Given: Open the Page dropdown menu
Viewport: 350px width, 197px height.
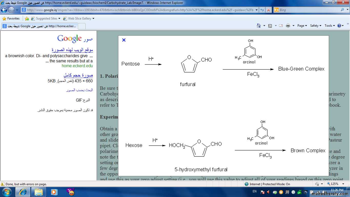Looking at the screenshot, I should (302, 26).
